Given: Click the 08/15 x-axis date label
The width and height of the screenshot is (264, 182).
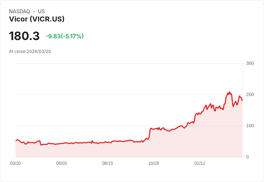Looking at the screenshot, I should point(108,163).
